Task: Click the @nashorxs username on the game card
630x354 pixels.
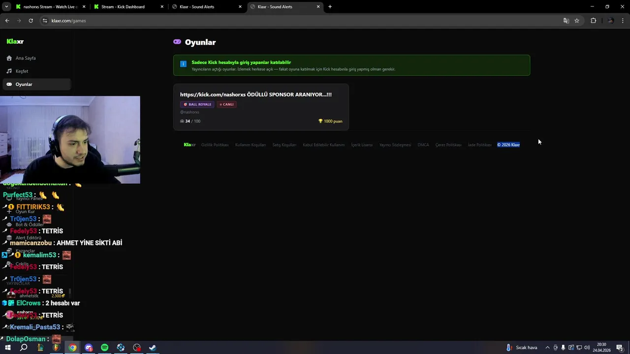Action: pos(189,112)
